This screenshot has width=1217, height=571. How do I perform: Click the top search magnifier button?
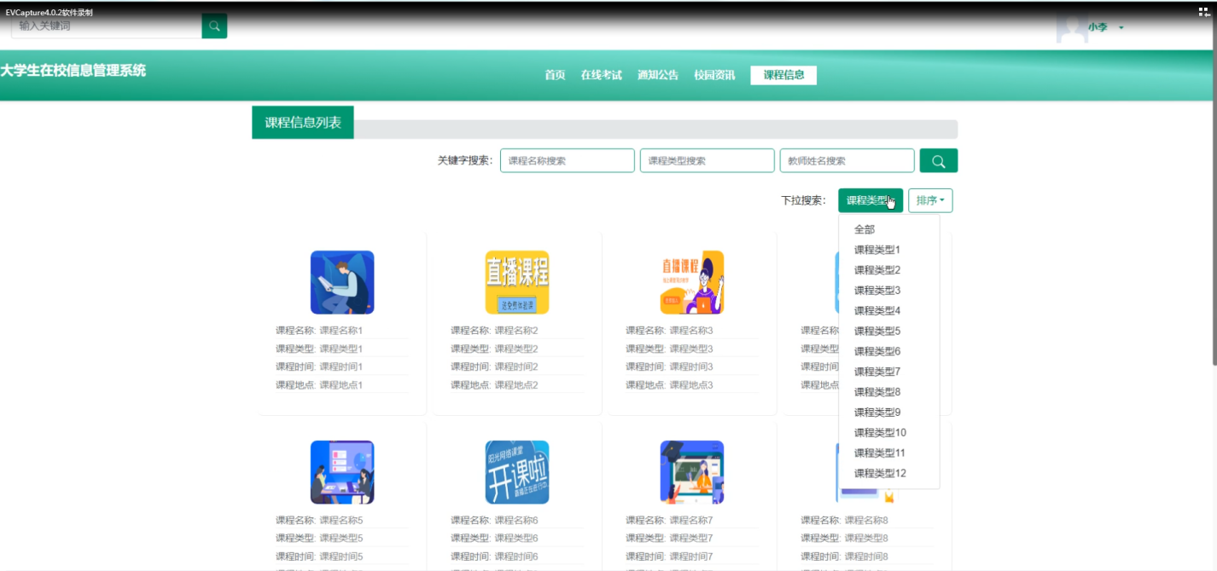pyautogui.click(x=214, y=26)
